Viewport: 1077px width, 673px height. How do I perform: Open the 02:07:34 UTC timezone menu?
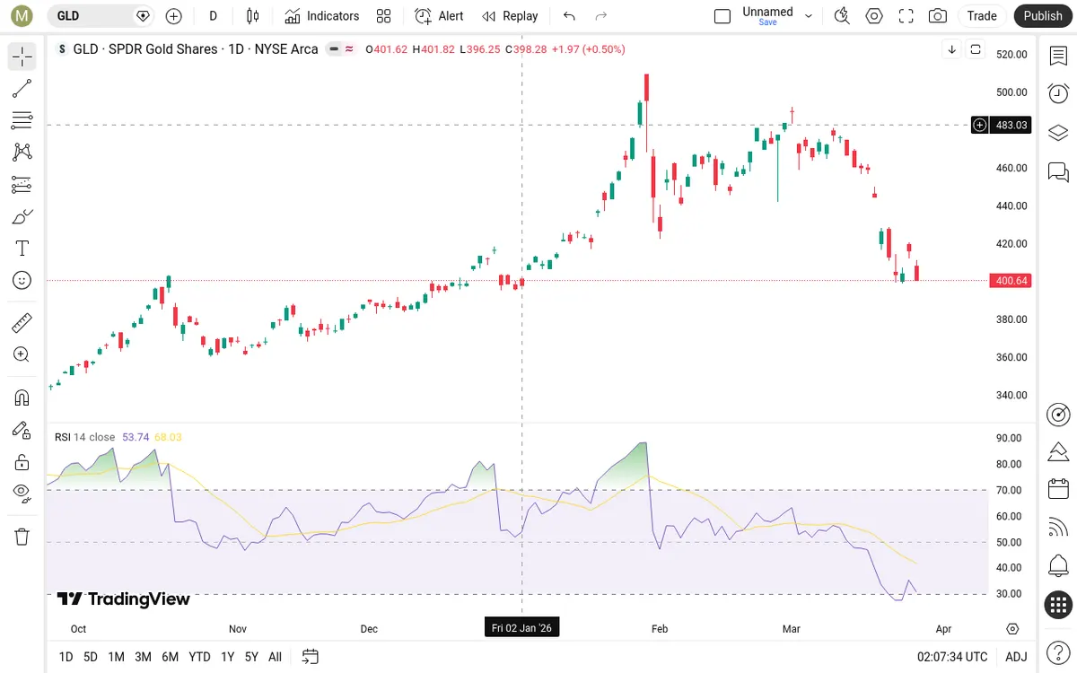point(952,657)
